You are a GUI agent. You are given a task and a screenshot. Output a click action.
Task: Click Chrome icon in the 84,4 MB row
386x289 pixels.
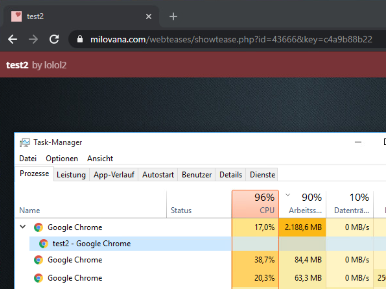coord(39,260)
